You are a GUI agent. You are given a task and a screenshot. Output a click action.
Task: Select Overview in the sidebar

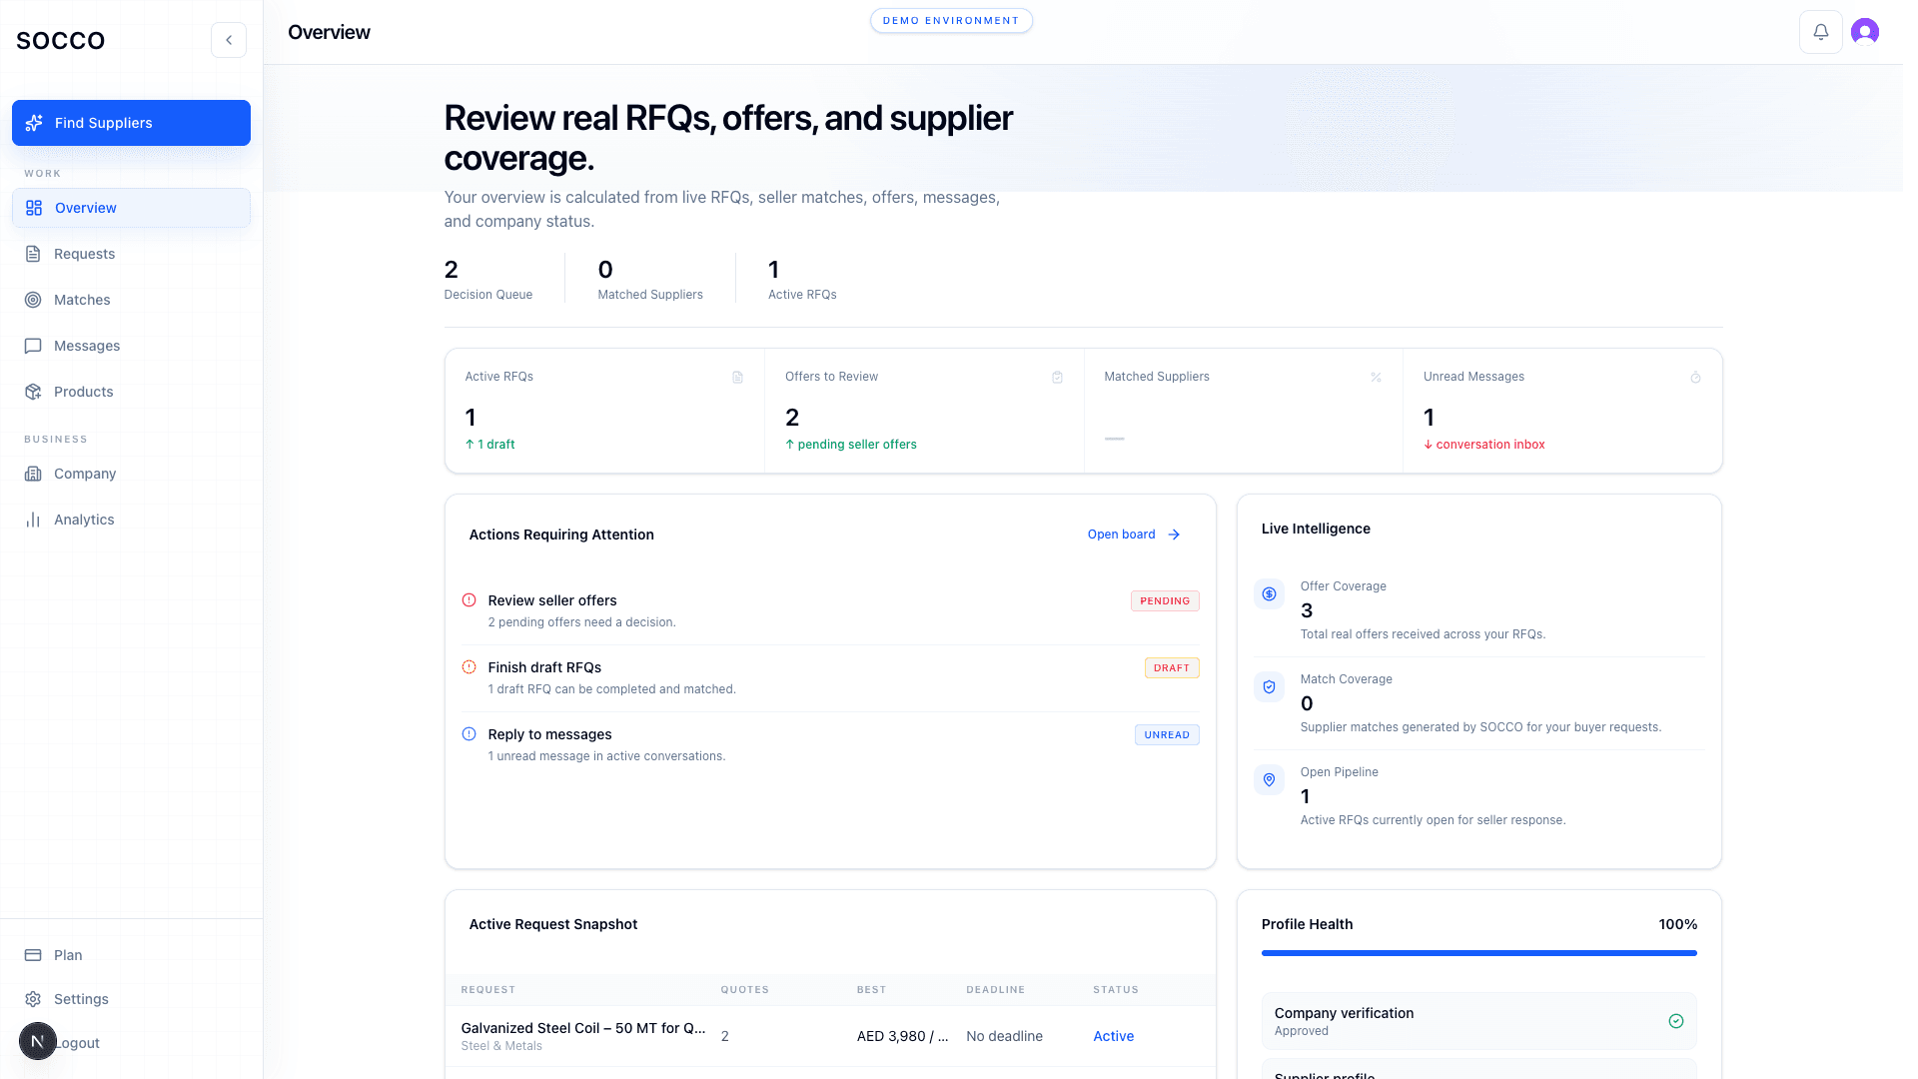pyautogui.click(x=131, y=208)
